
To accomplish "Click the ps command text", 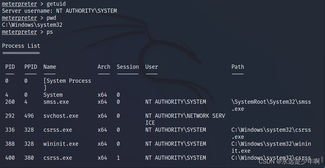I will coord(50,32).
